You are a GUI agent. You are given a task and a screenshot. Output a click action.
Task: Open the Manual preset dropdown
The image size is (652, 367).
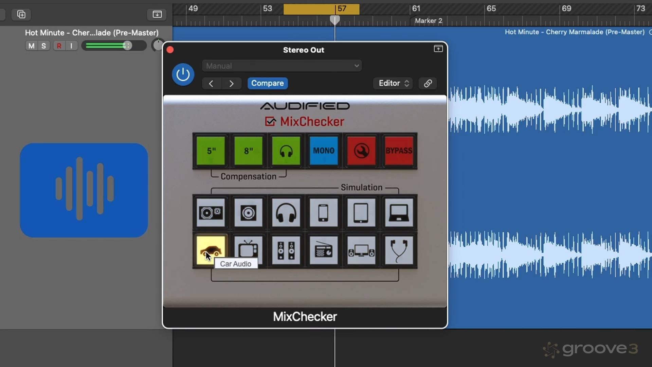282,66
